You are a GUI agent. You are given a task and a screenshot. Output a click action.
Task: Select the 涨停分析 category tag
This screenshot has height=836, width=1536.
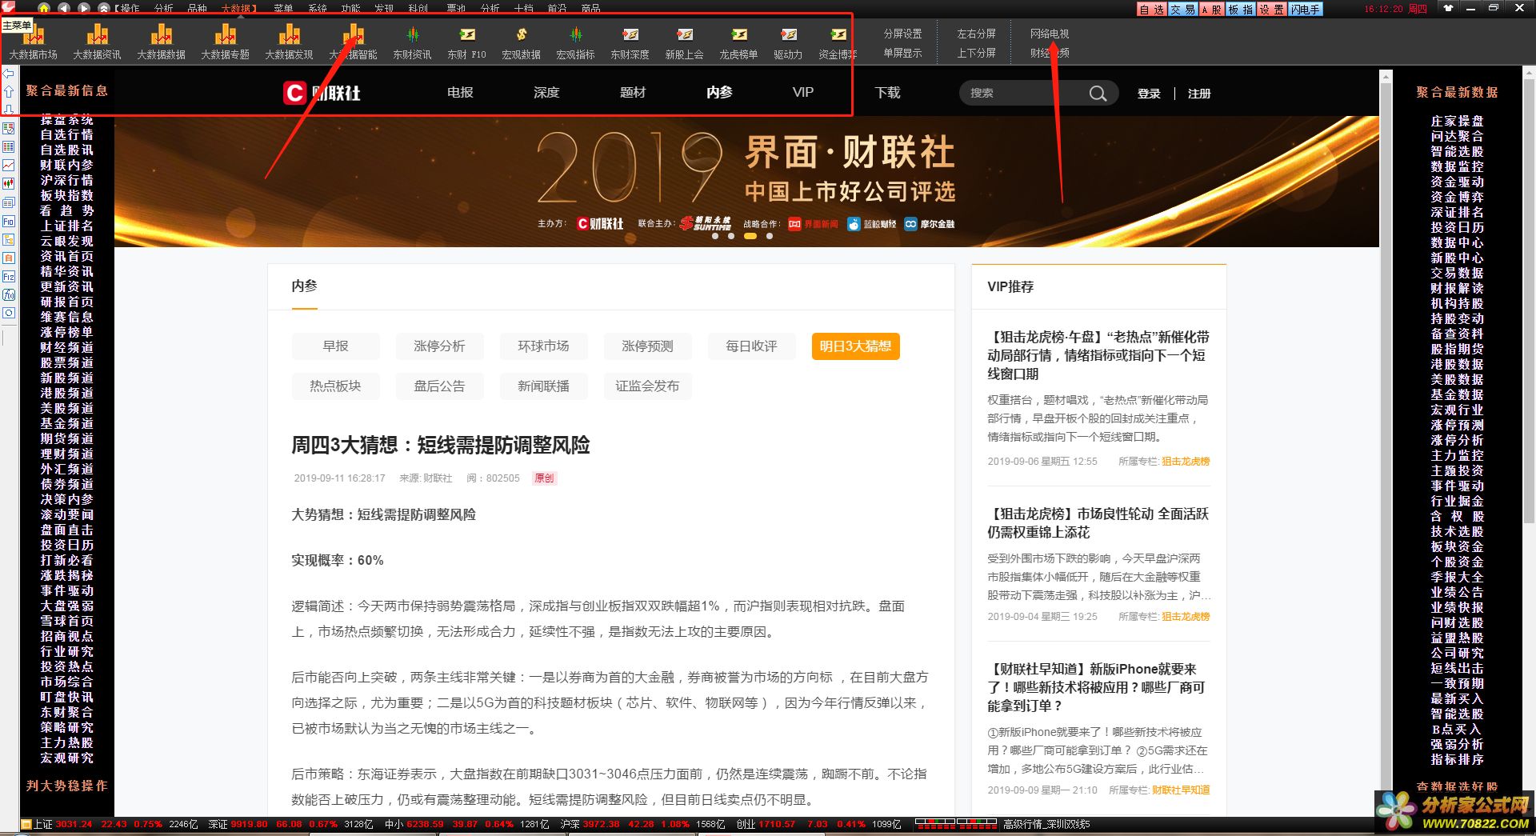pos(439,346)
